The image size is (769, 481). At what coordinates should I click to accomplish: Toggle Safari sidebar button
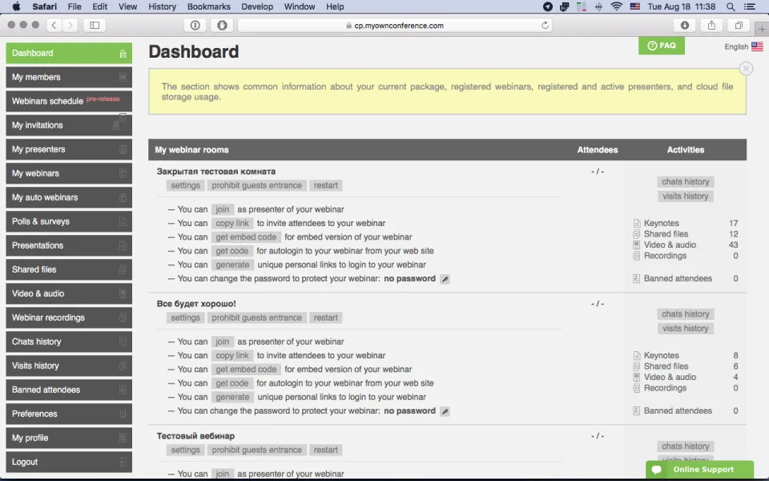click(95, 25)
